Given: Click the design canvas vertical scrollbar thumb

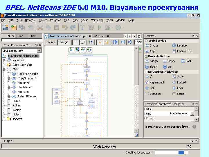Looking at the screenshot, I should 136,67.
